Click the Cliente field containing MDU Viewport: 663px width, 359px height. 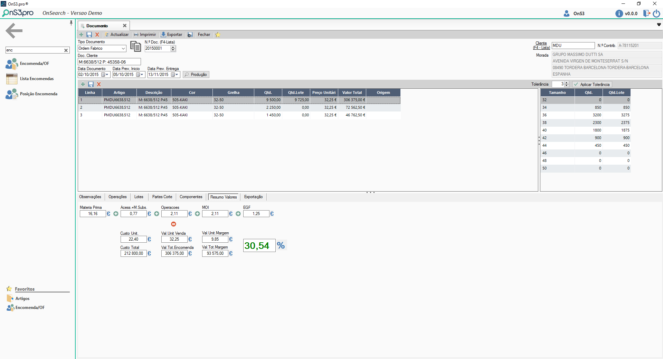573,46
